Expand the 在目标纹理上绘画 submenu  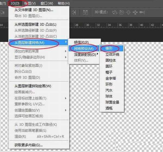point(30,98)
